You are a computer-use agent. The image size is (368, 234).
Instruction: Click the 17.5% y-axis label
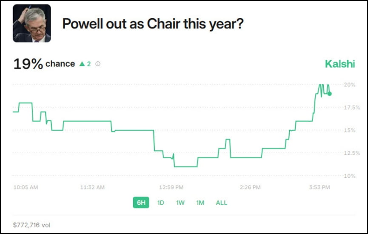(x=352, y=108)
